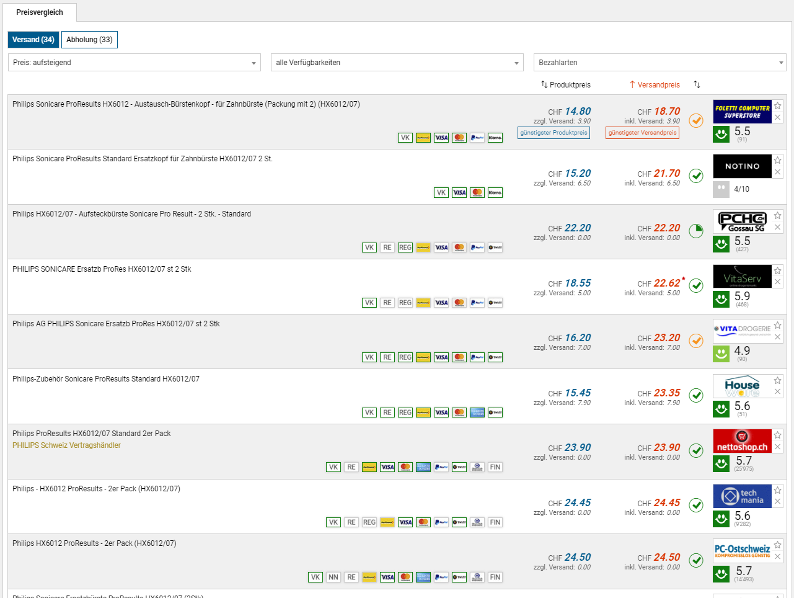Click the PCHC Gossau availability pie icon
Viewport: 794px width, 598px height.
click(x=696, y=231)
